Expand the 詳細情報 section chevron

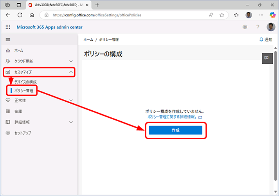tap(71, 122)
